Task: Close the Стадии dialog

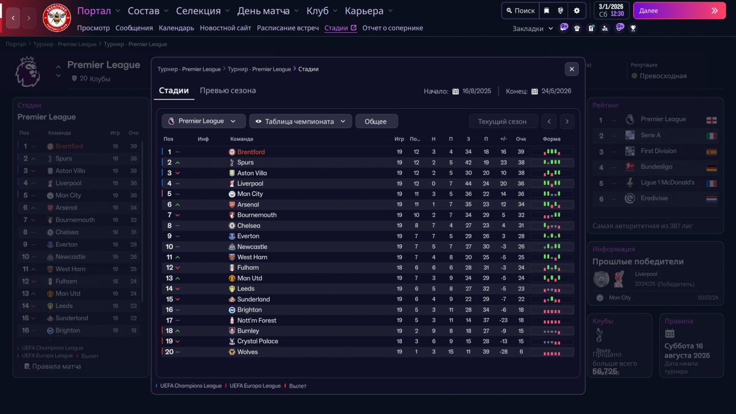Action: [572, 69]
